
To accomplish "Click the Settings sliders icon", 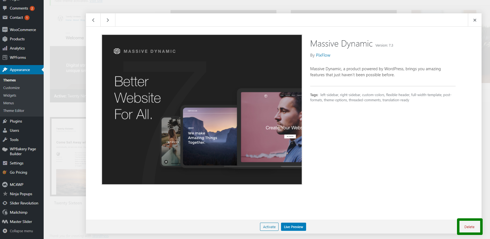I will (x=5, y=163).
